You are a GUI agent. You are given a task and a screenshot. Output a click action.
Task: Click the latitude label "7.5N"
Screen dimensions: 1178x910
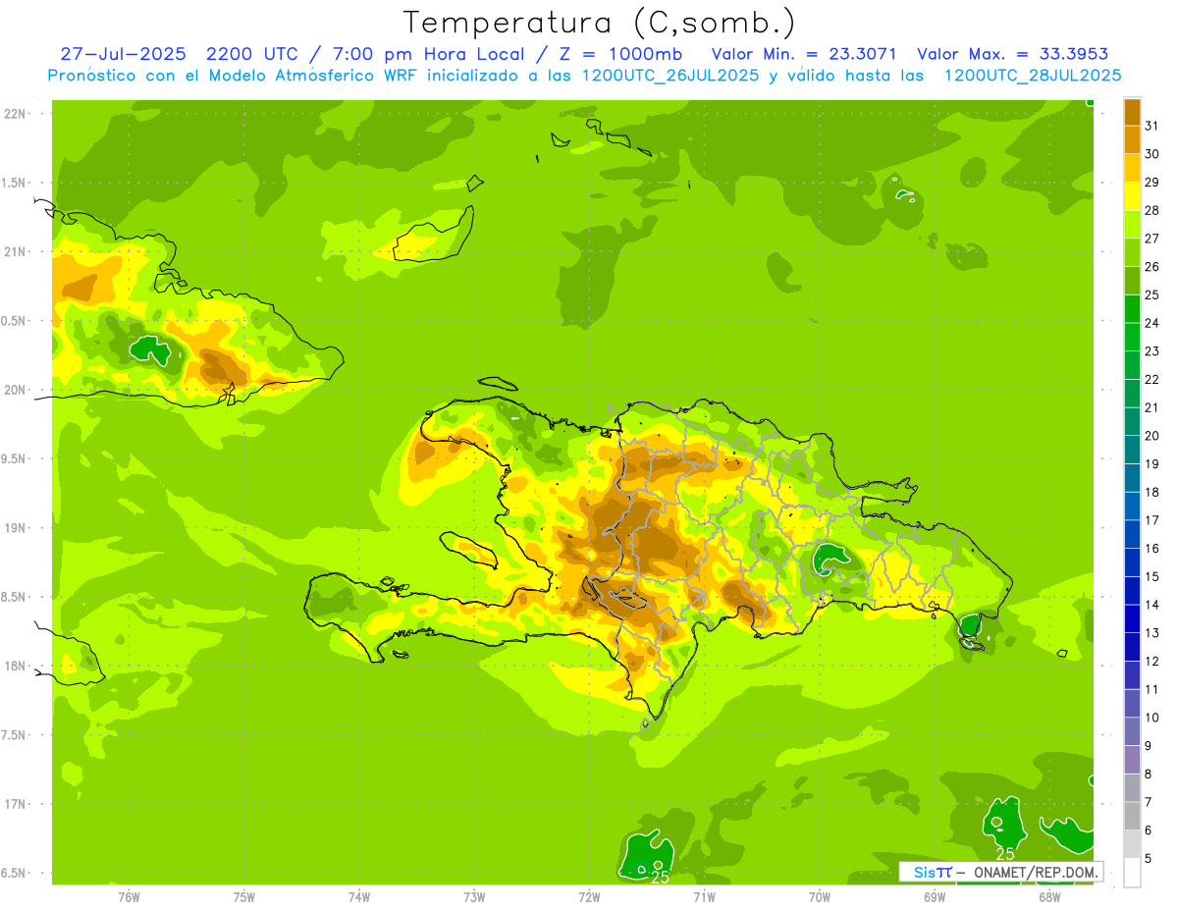(13, 735)
